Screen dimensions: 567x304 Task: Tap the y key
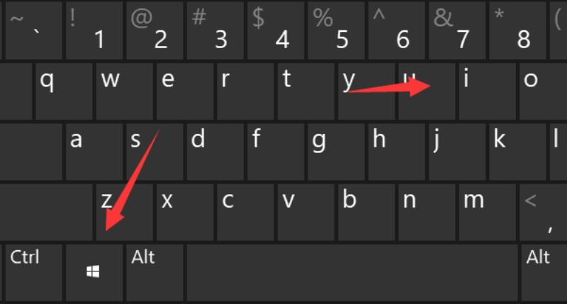click(x=366, y=91)
